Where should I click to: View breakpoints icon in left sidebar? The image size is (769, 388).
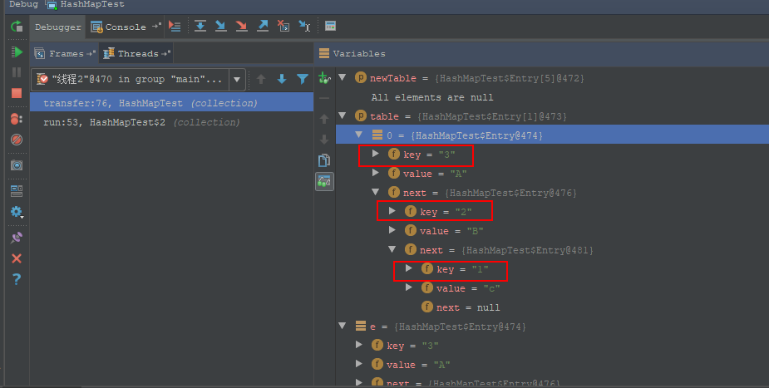16,119
